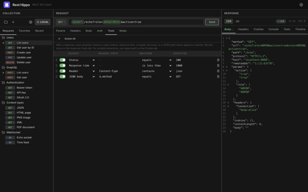Click the baseUrl variable chip in the URL
The height and width of the screenshot is (192, 308).
pos(78,22)
